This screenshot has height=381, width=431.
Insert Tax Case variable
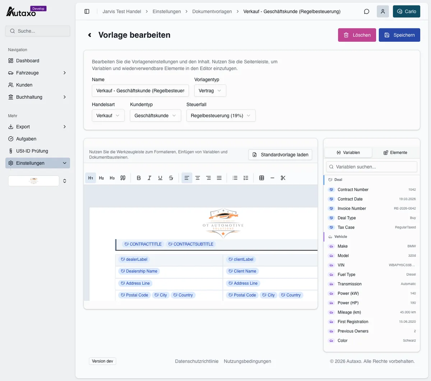[372, 227]
